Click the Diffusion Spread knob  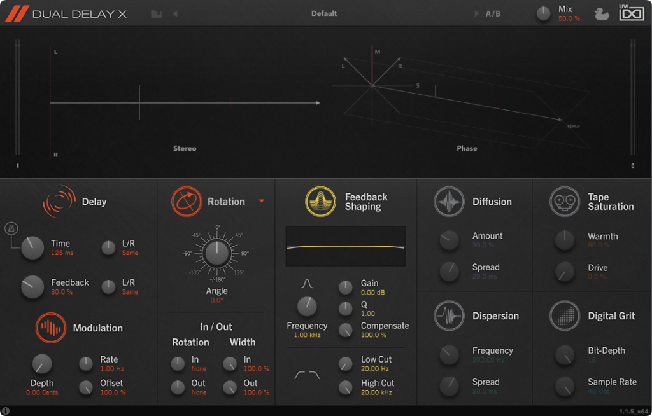[449, 272]
